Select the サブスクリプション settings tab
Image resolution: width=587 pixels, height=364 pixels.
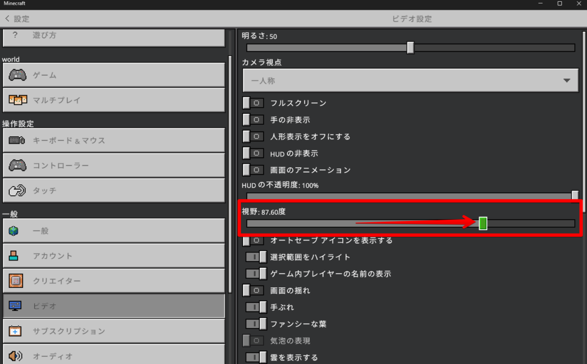(114, 331)
